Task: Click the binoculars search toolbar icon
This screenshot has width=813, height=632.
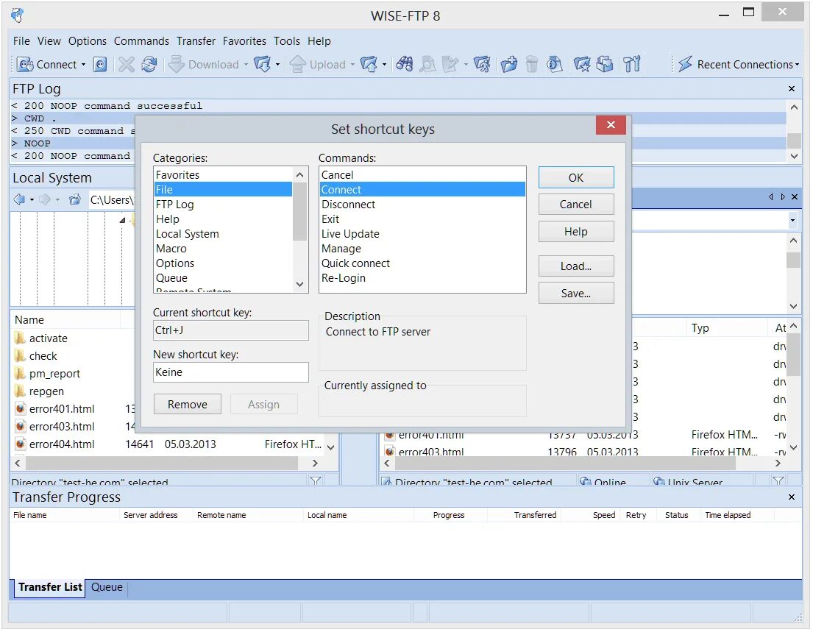Action: point(405,64)
